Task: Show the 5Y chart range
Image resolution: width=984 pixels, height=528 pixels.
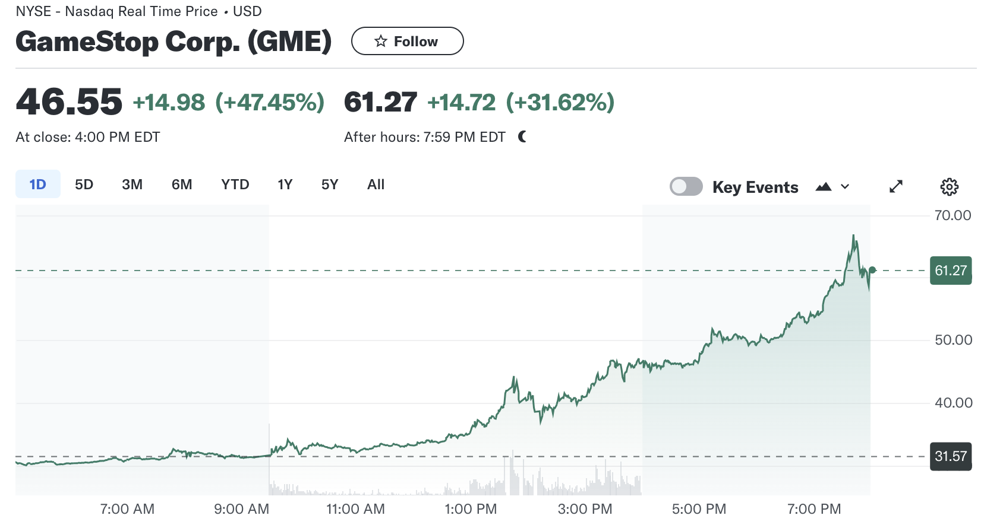Action: 330,184
